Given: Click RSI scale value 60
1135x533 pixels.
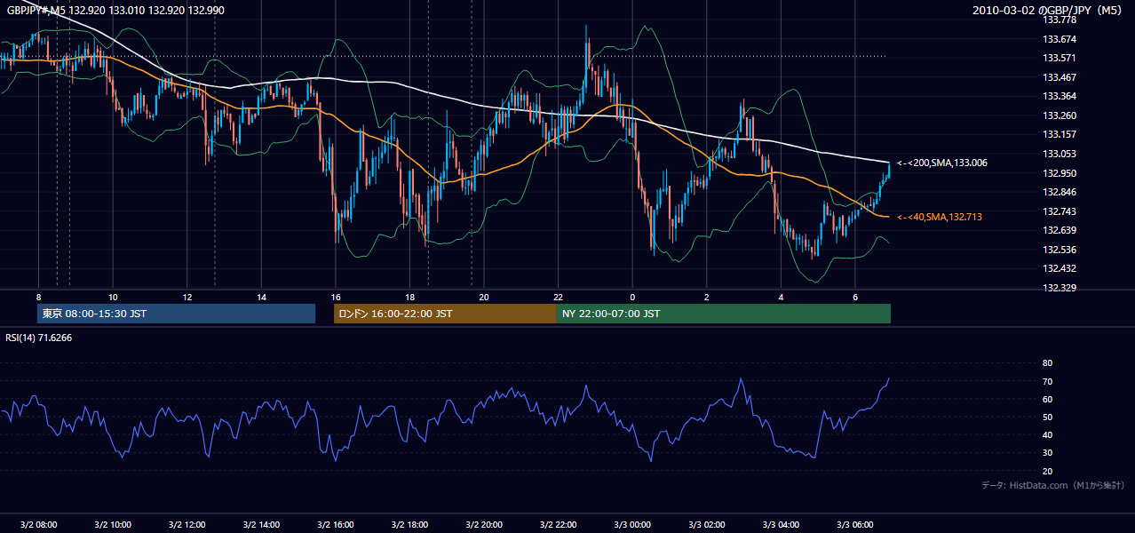Looking at the screenshot, I should pyautogui.click(x=1047, y=399).
